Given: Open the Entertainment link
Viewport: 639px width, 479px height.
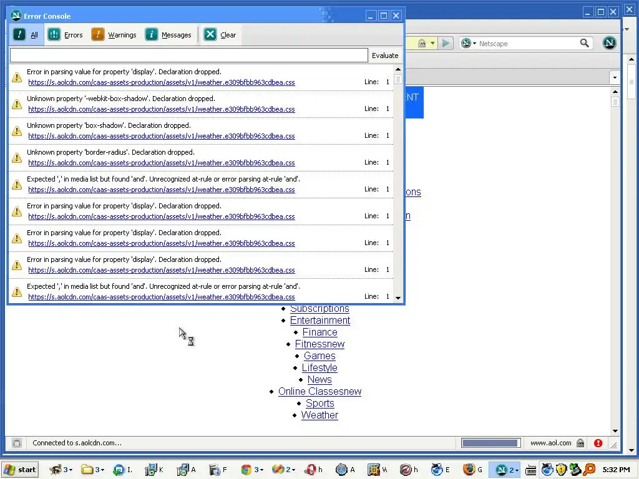Looking at the screenshot, I should 320,321.
